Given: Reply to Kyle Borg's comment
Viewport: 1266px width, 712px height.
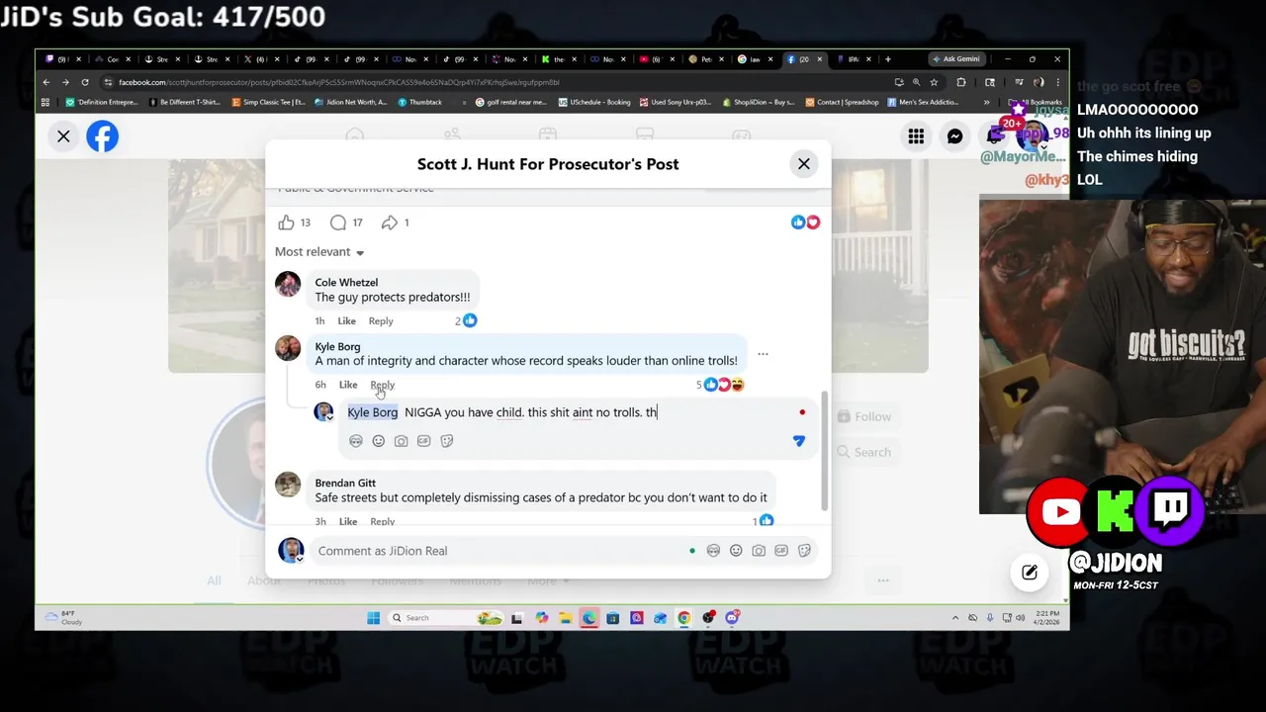Looking at the screenshot, I should click(x=382, y=385).
